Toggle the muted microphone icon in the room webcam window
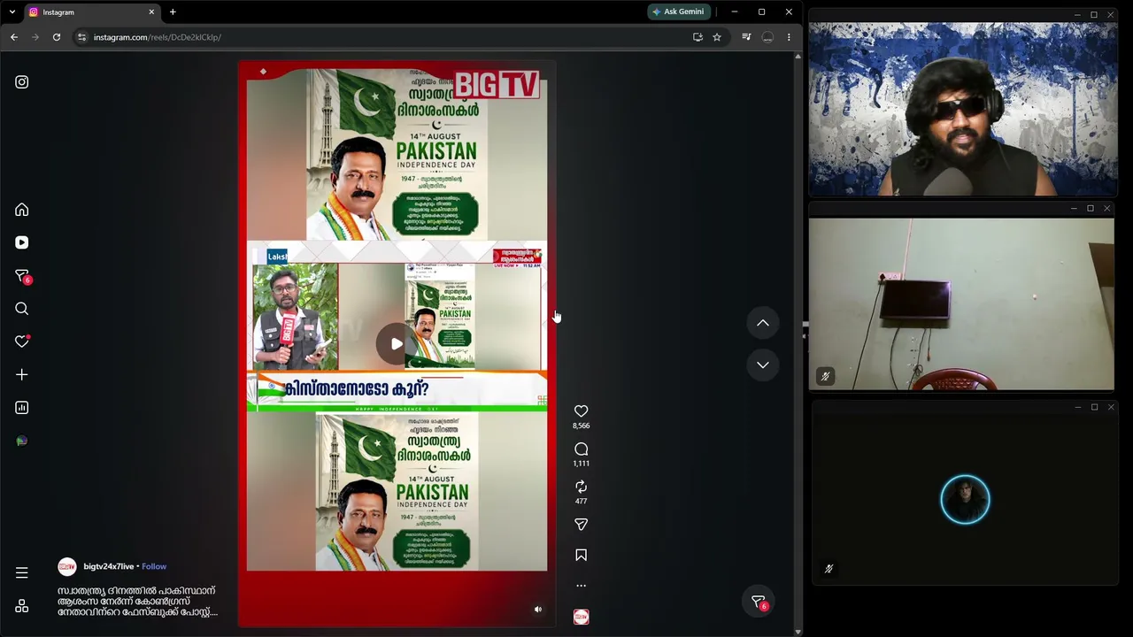Viewport: 1133px width, 637px height. tap(825, 377)
